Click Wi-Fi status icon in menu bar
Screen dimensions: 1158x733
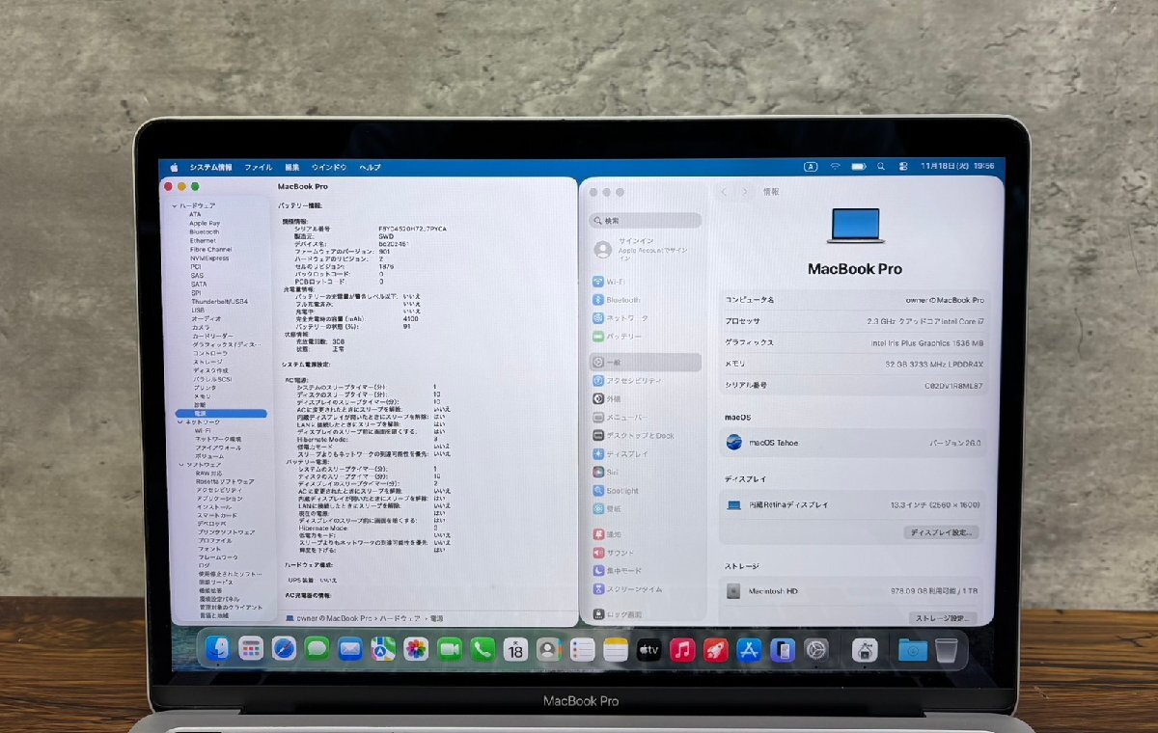(x=835, y=166)
